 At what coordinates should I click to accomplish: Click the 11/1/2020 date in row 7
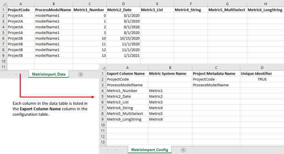[x=123, y=44]
